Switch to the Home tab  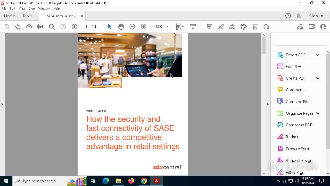click(x=10, y=16)
